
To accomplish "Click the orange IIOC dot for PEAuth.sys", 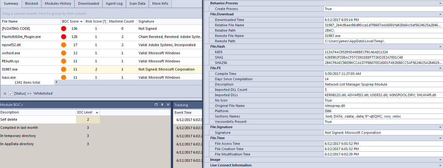I will [64, 61].
